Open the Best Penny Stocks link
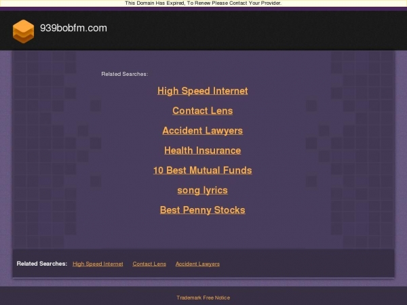The height and width of the screenshot is (305, 407). tap(202, 210)
